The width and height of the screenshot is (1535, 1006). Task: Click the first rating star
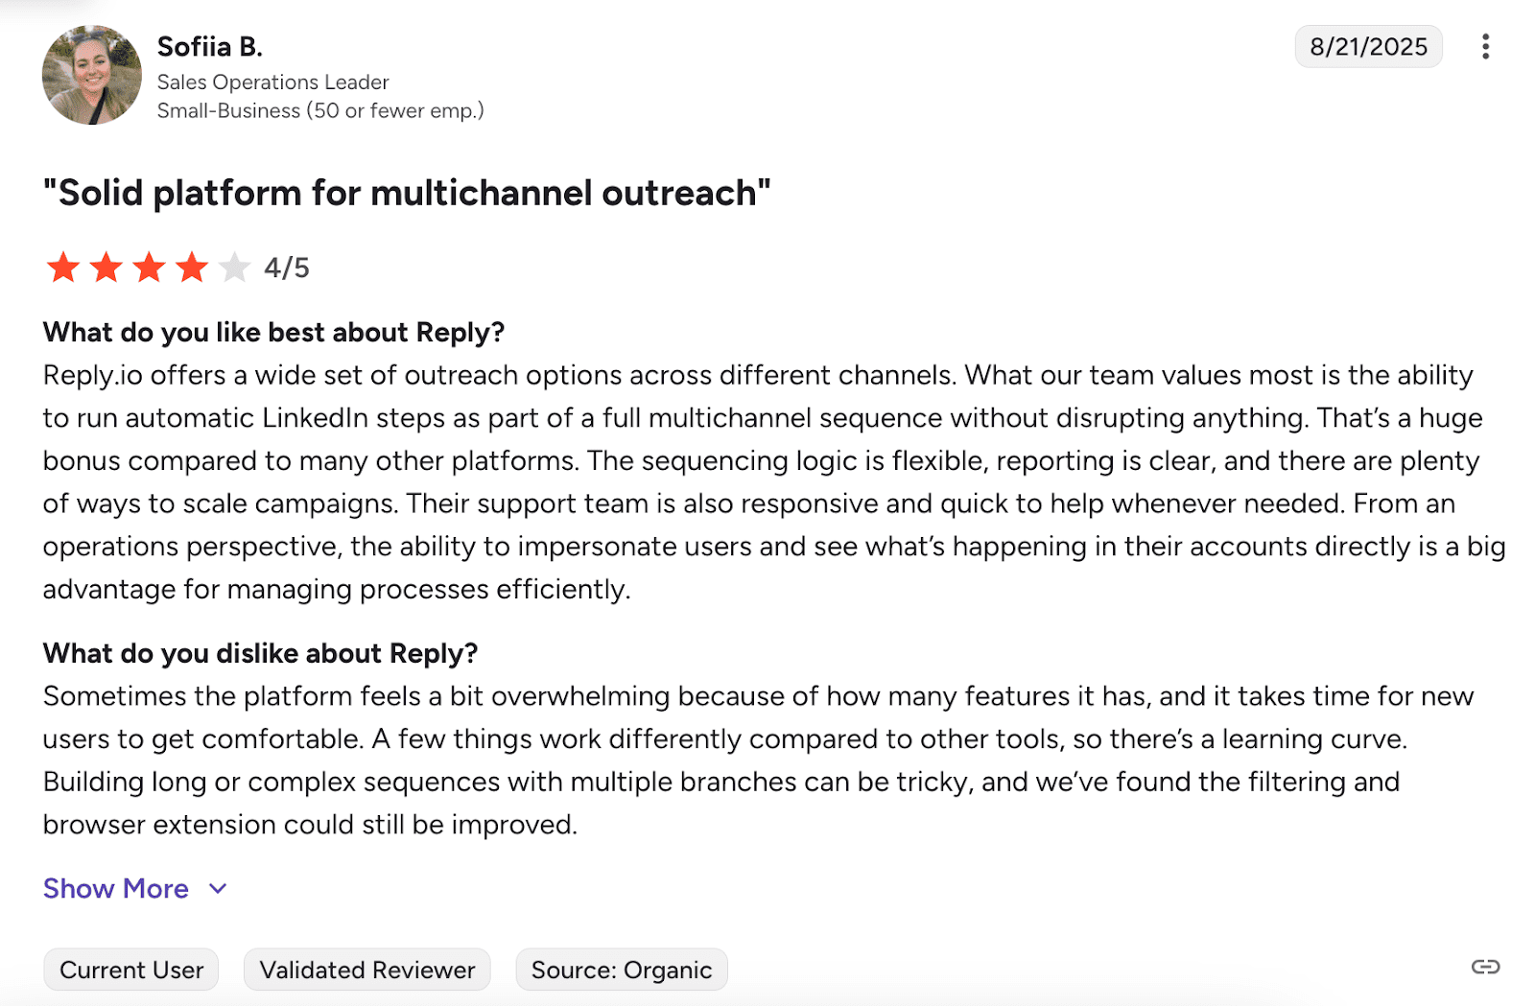[x=63, y=268]
